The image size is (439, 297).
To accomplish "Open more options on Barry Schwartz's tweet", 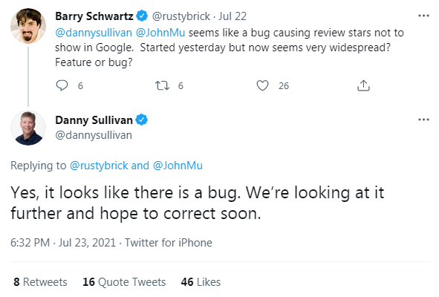I will (x=423, y=16).
